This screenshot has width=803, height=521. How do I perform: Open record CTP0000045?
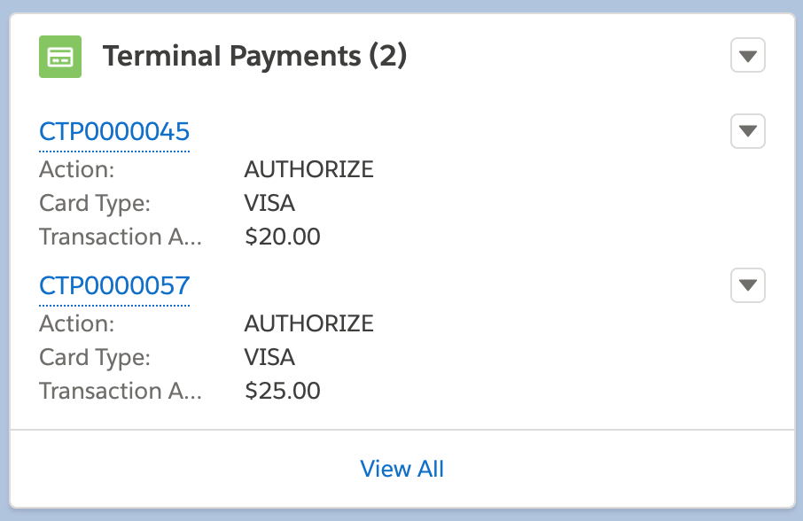[x=114, y=131]
